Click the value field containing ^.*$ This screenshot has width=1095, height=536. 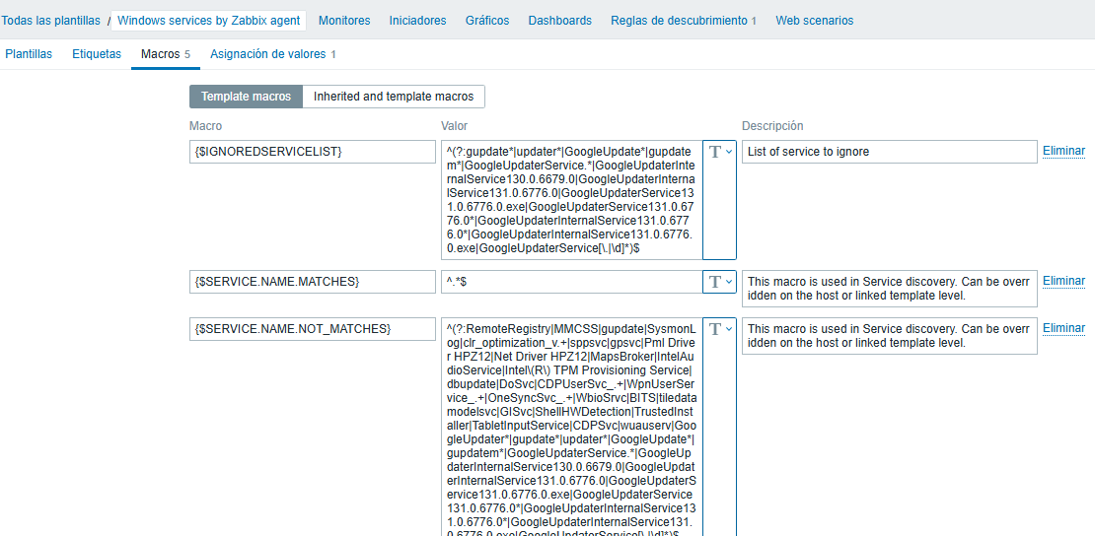tap(571, 281)
